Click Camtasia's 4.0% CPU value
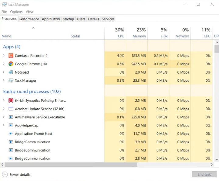Screen dimensions: 219x181 pos(121,56)
